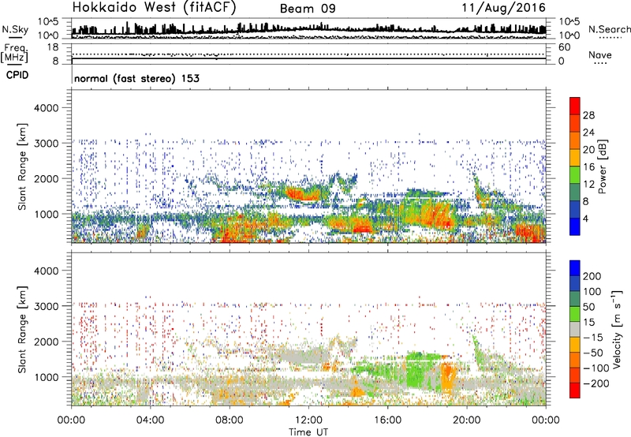Click the '200' tick on Velocity scale

tap(592, 276)
